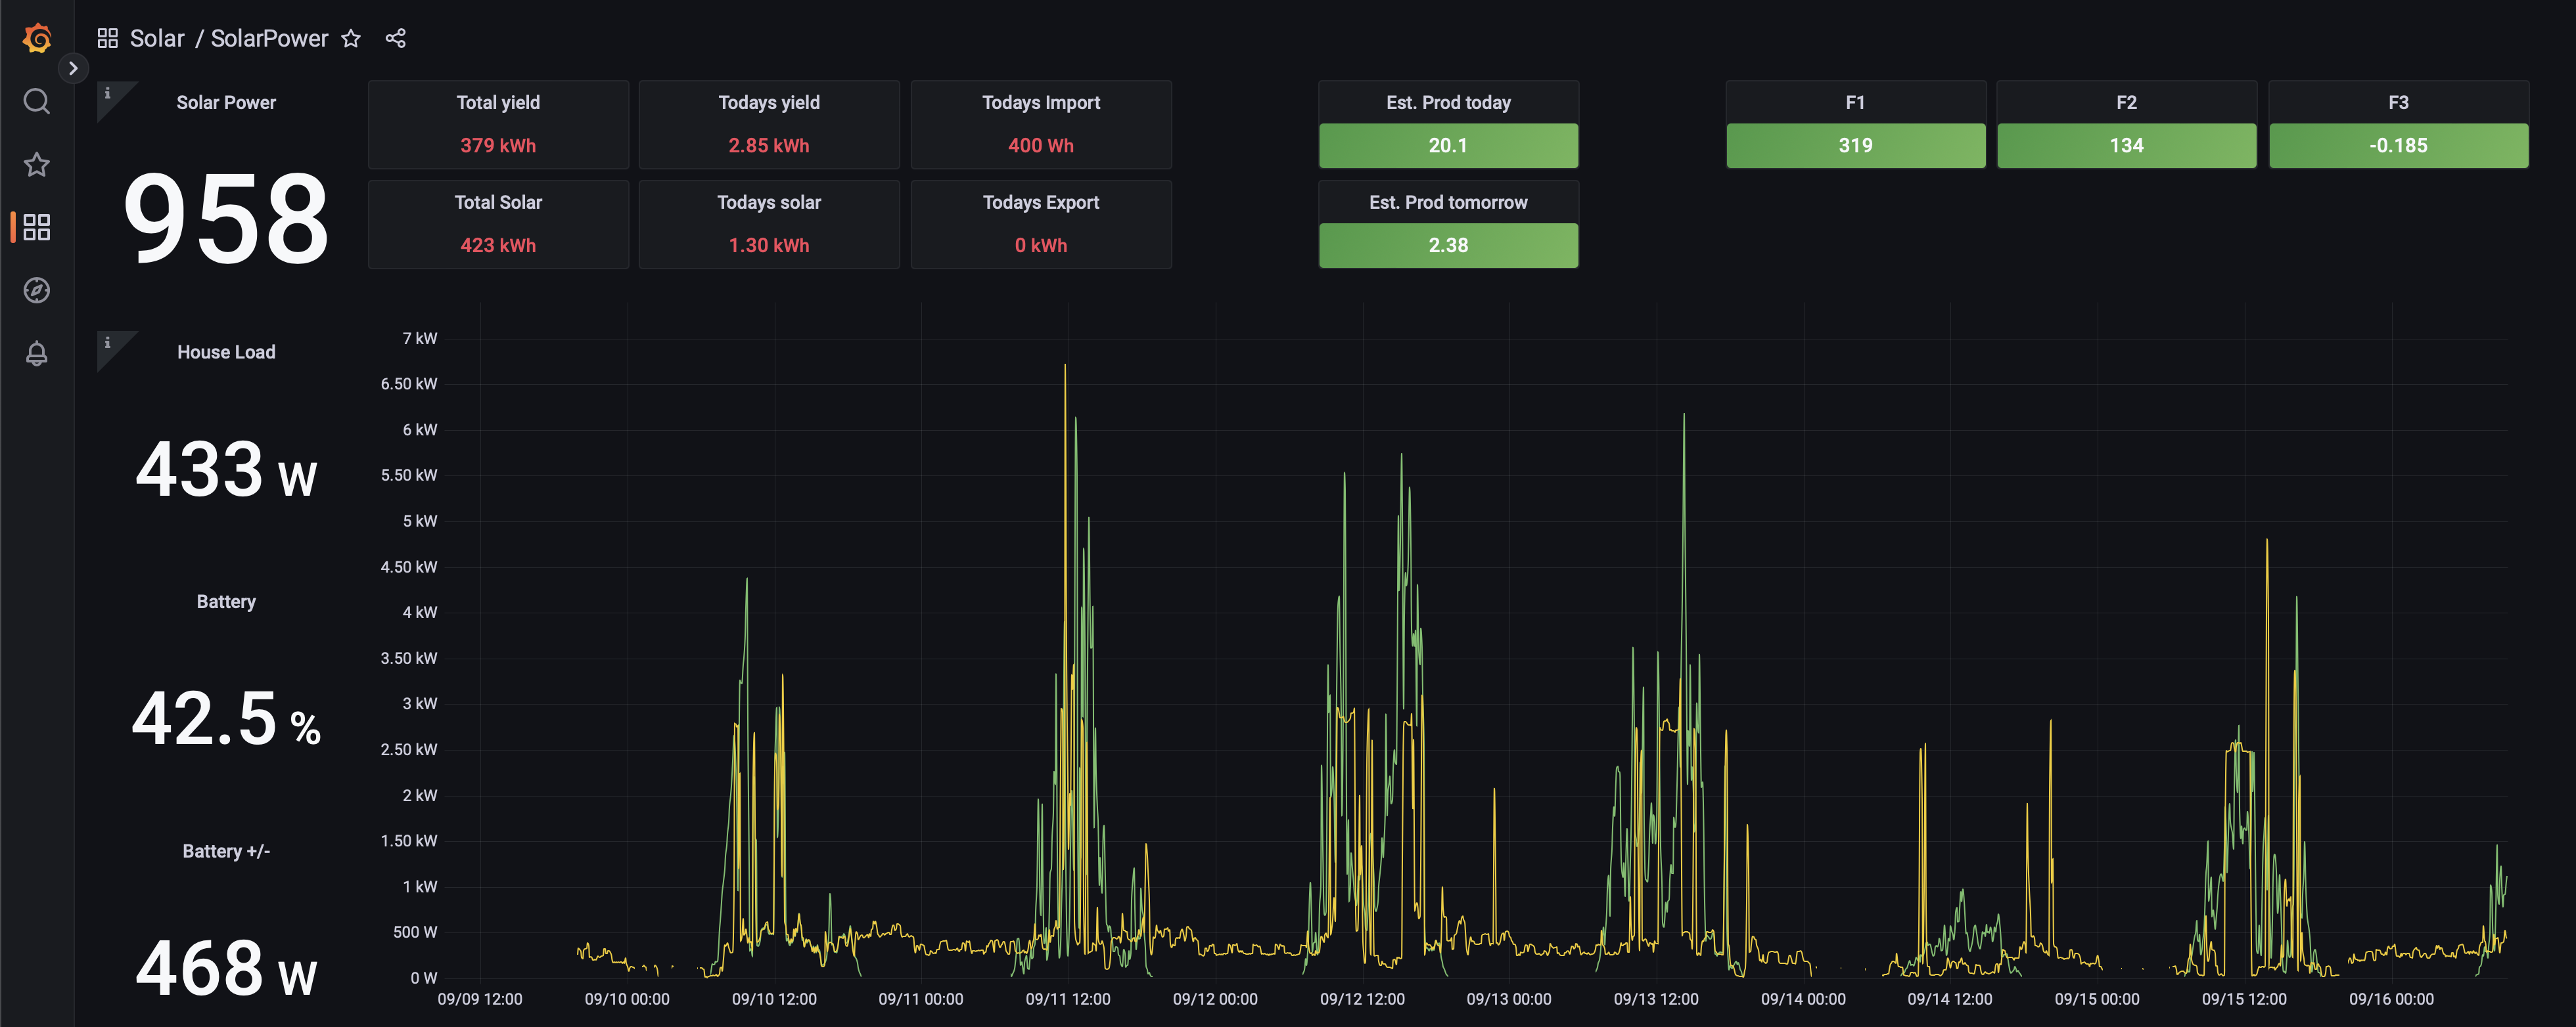Open the Total yield panel title menu
This screenshot has width=2576, height=1027.
498,102
